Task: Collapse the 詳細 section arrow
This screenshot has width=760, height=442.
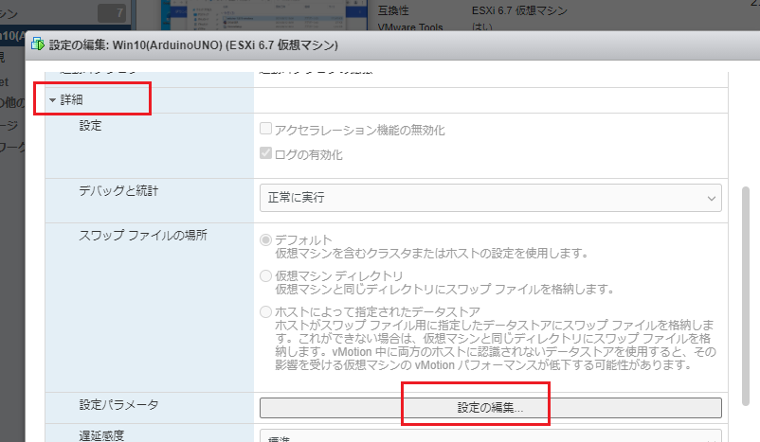Action: (x=53, y=99)
